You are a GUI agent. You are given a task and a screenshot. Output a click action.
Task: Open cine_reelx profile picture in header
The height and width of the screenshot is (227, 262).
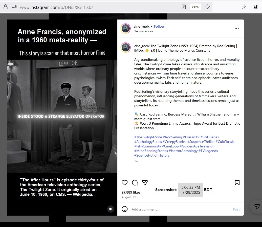(126, 28)
